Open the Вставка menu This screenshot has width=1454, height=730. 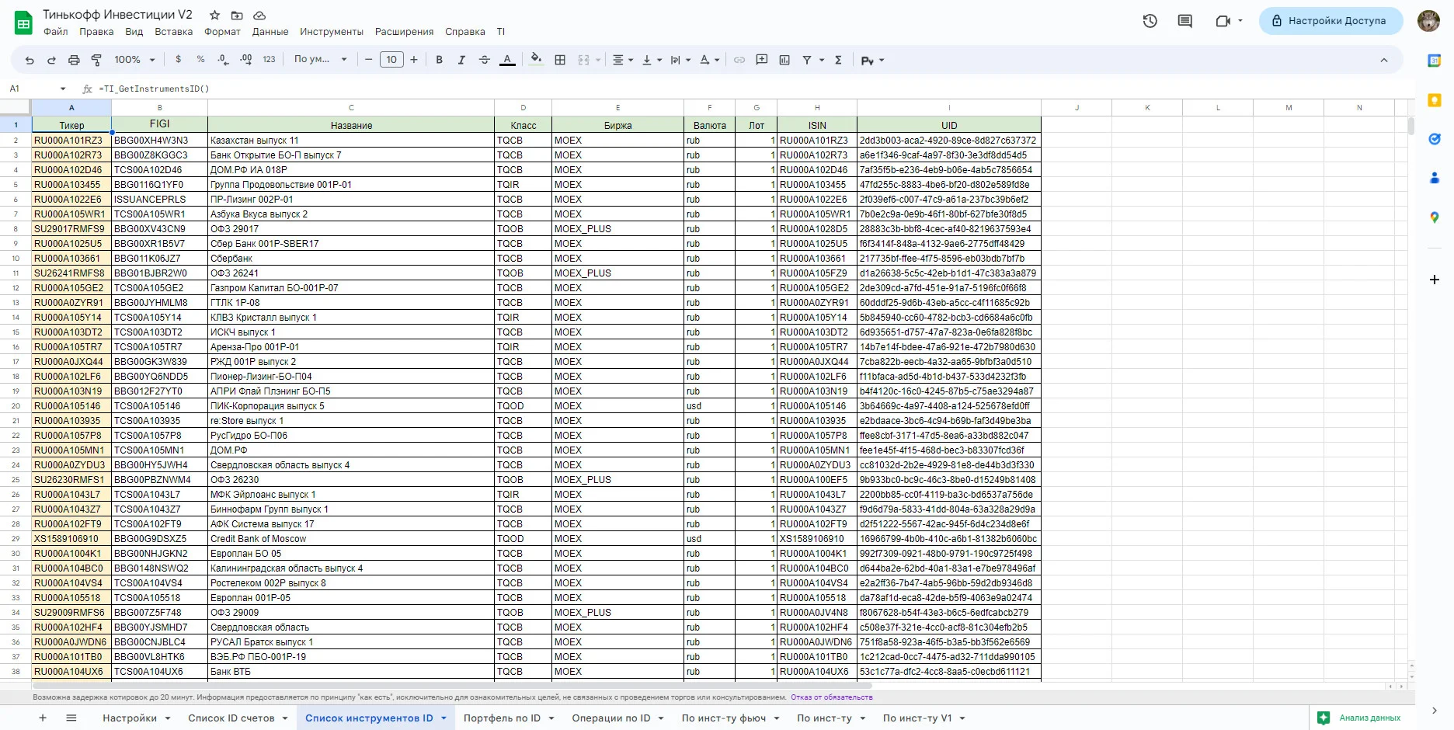[x=173, y=32]
